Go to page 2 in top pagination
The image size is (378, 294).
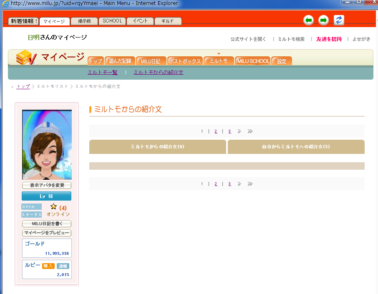pos(216,131)
